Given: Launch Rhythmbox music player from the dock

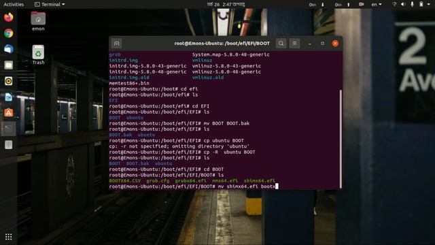Looking at the screenshot, I should point(9,81).
